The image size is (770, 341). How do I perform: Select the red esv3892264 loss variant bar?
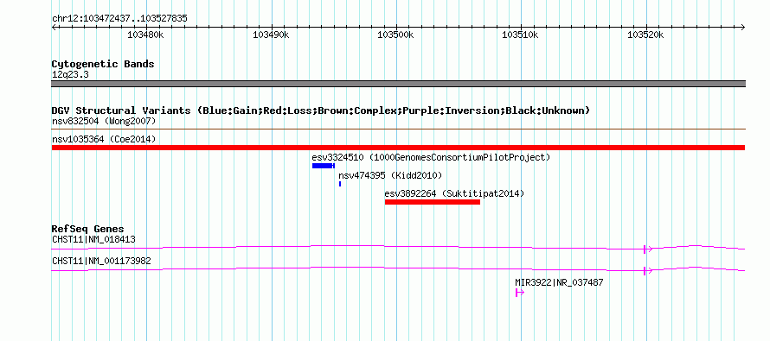coord(432,202)
